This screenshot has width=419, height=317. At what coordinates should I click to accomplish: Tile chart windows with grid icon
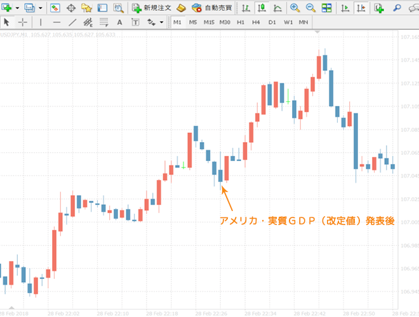[326, 8]
